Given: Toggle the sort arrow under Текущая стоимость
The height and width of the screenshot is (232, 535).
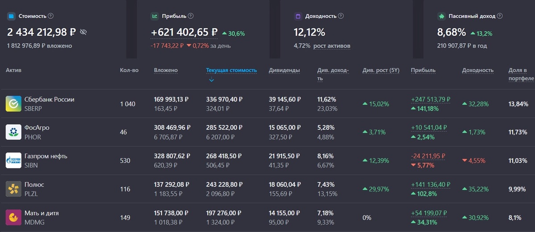Looking at the screenshot, I should (x=211, y=80).
